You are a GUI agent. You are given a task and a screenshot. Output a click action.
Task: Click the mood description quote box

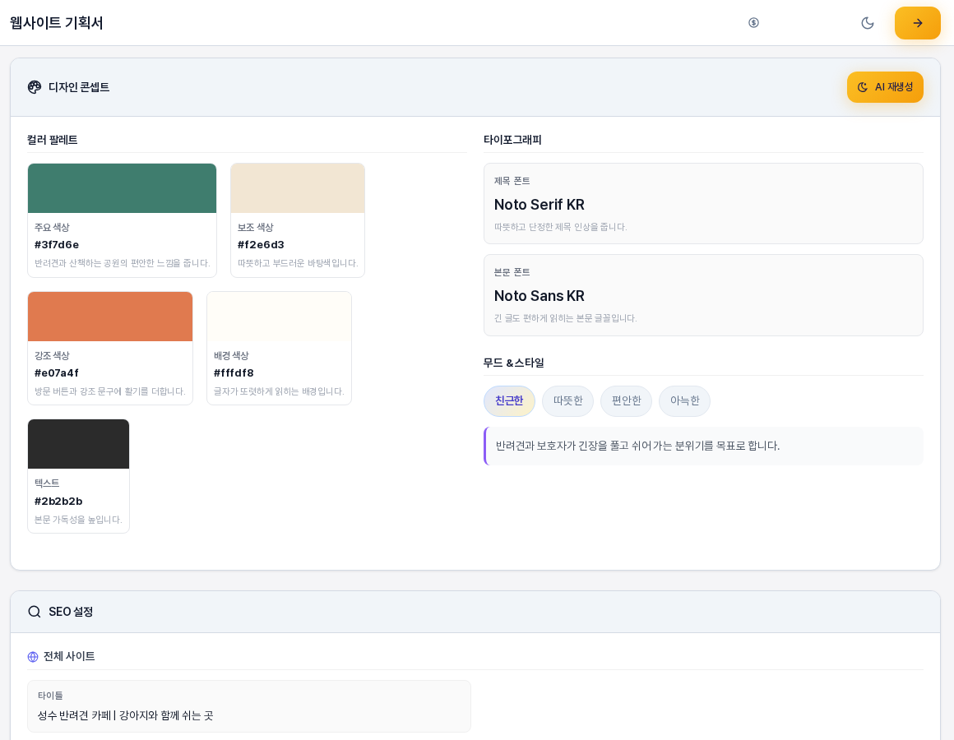tap(703, 446)
